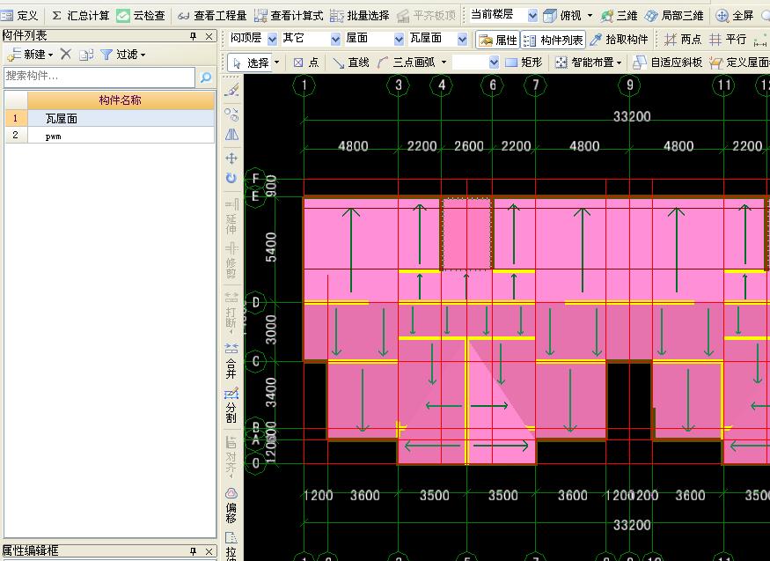Click 定义屋面 define roof tool
The width and height of the screenshot is (770, 561).
(x=739, y=63)
